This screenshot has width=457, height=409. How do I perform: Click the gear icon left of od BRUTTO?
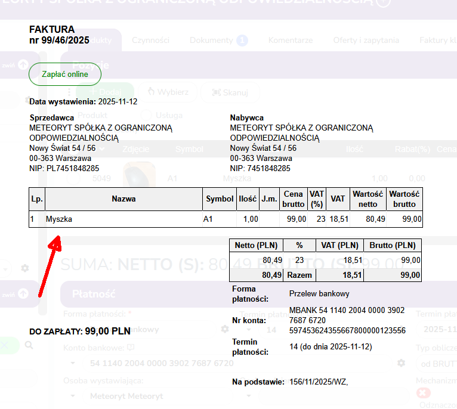pos(402,363)
